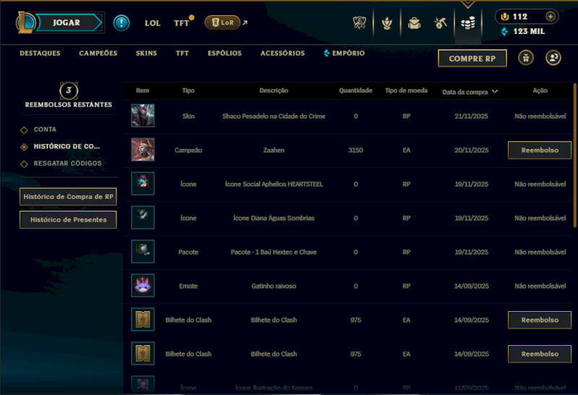The image size is (578, 395).
Task: Click 'Ícone Social Aphelios HEARTSTEEL' text
Action: (274, 184)
